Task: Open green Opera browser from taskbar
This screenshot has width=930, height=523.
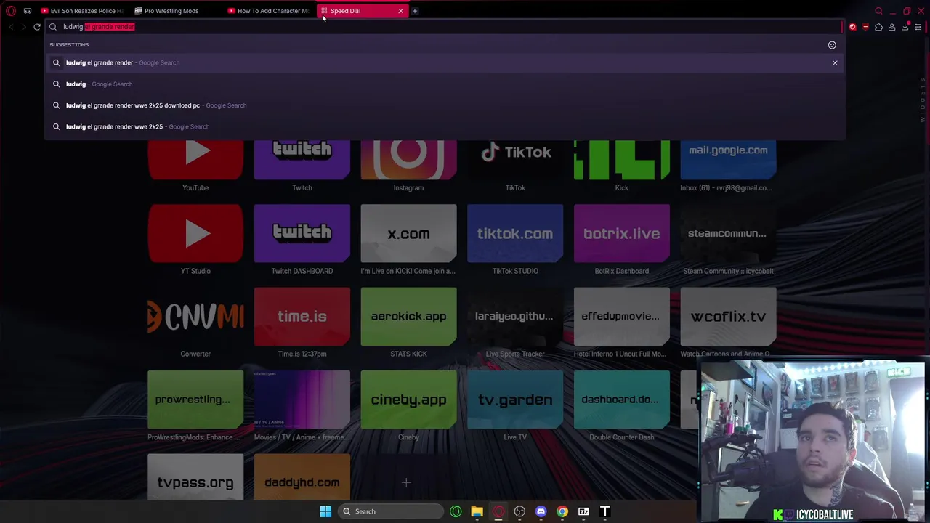Action: pyautogui.click(x=456, y=511)
